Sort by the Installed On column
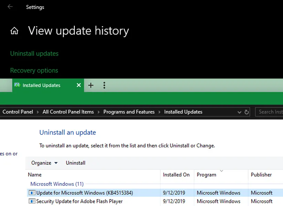Image resolution: width=283 pixels, height=206 pixels. point(176,175)
